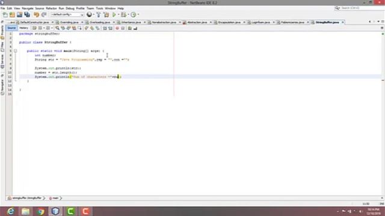Open File Explorer from the taskbar

(25, 211)
